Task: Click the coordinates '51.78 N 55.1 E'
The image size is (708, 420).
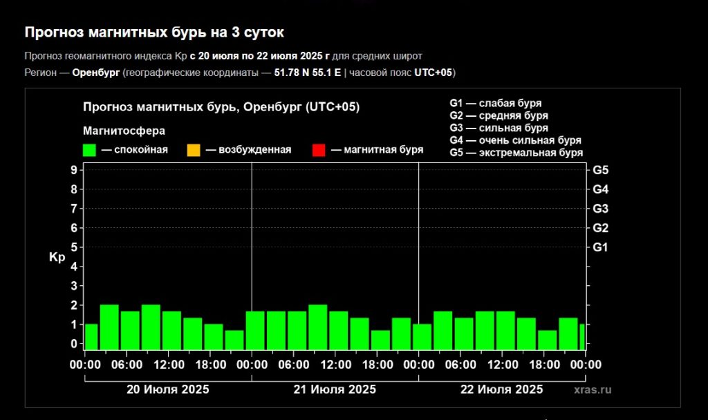Action: pyautogui.click(x=308, y=73)
